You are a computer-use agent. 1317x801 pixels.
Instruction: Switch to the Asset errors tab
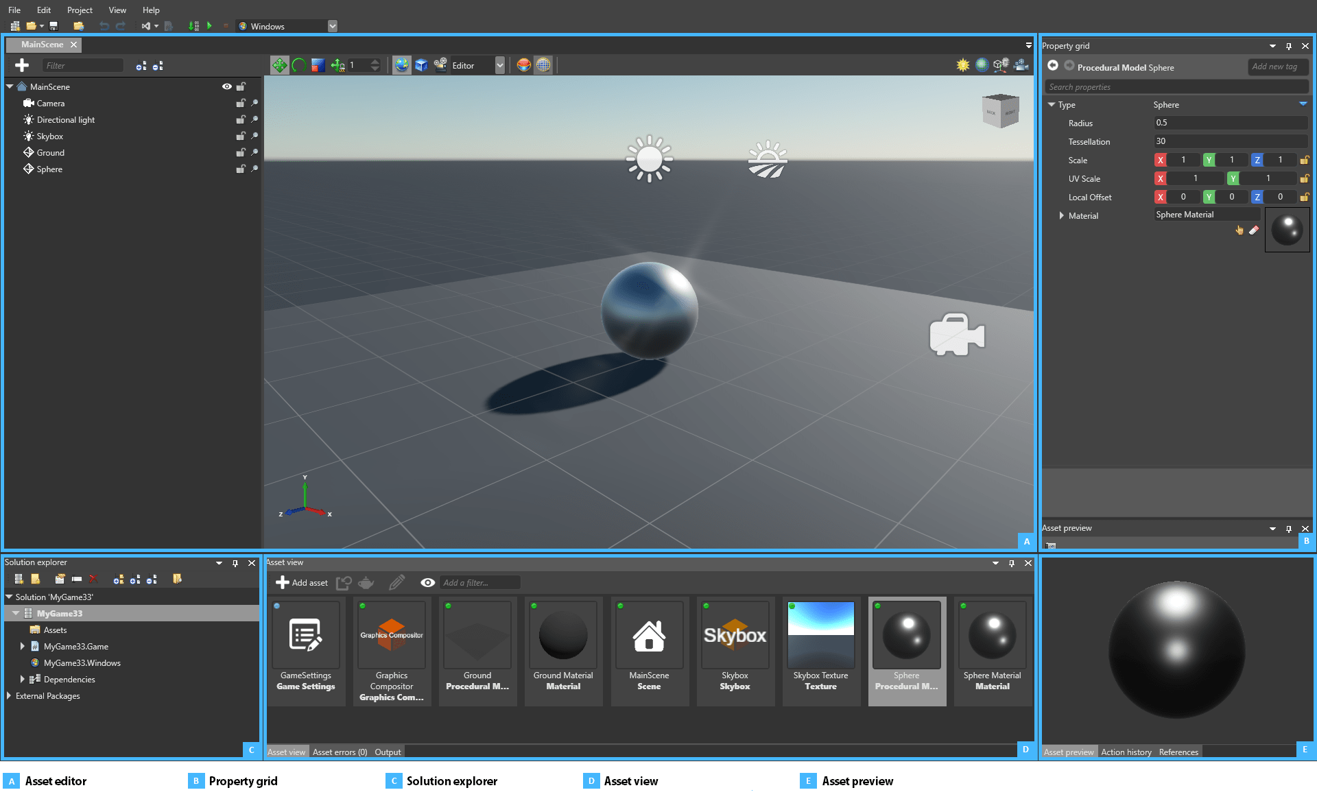click(340, 752)
